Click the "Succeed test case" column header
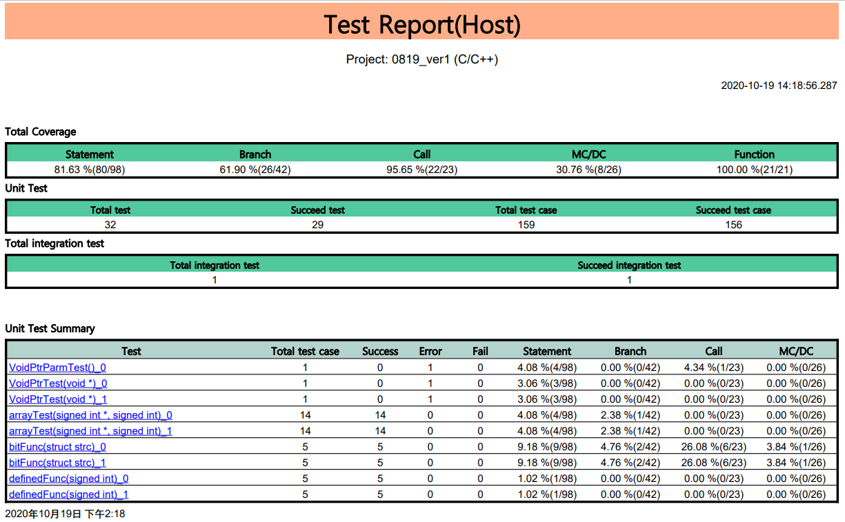Screen dimensions: 845x522 [733, 210]
